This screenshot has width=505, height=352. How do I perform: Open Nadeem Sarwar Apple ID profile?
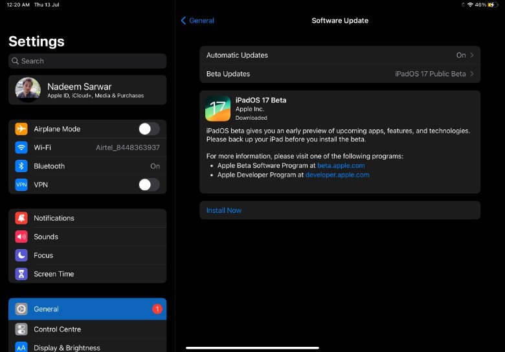point(87,90)
